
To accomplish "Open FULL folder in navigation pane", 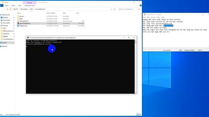I will (x=4, y=28).
